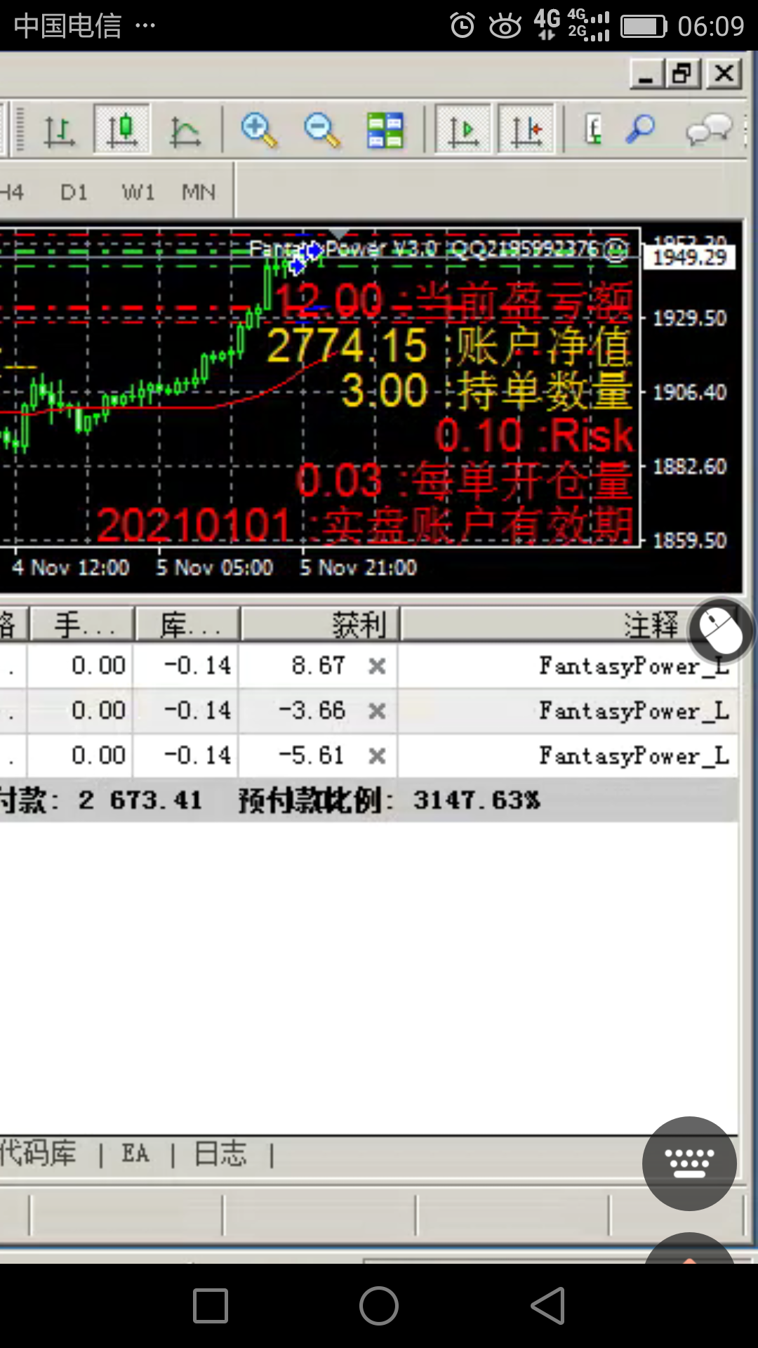Viewport: 758px width, 1348px height.
Task: Click the restore window button
Action: click(x=683, y=74)
